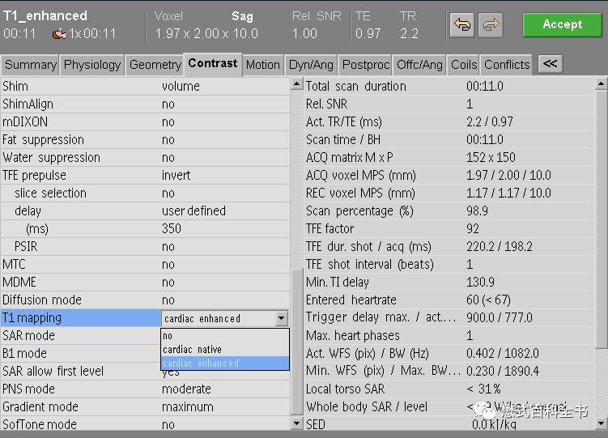The height and width of the screenshot is (438, 608).
Task: Switch to the Physiology tab
Action: pyautogui.click(x=92, y=65)
